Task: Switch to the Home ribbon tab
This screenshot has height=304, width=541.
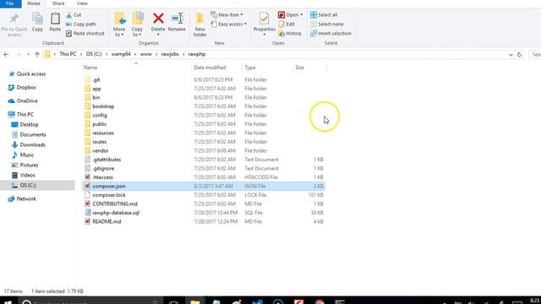Action: pyautogui.click(x=34, y=3)
